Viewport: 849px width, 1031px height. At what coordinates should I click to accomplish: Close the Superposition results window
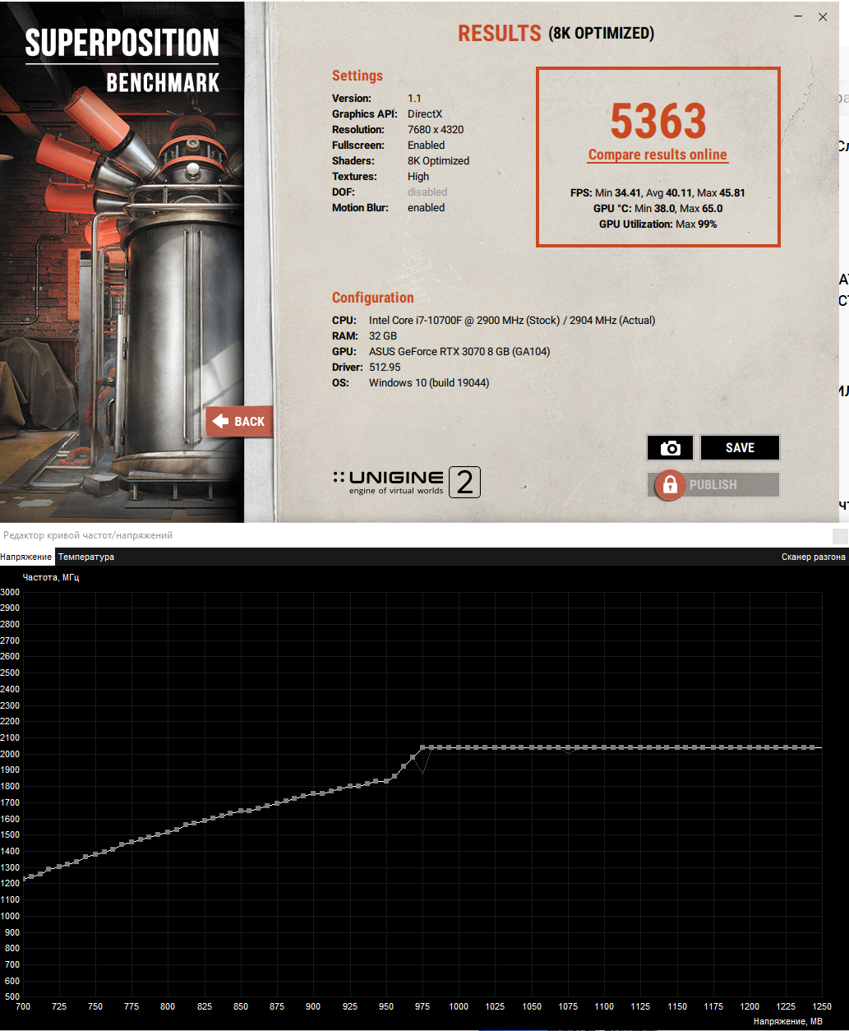(823, 16)
